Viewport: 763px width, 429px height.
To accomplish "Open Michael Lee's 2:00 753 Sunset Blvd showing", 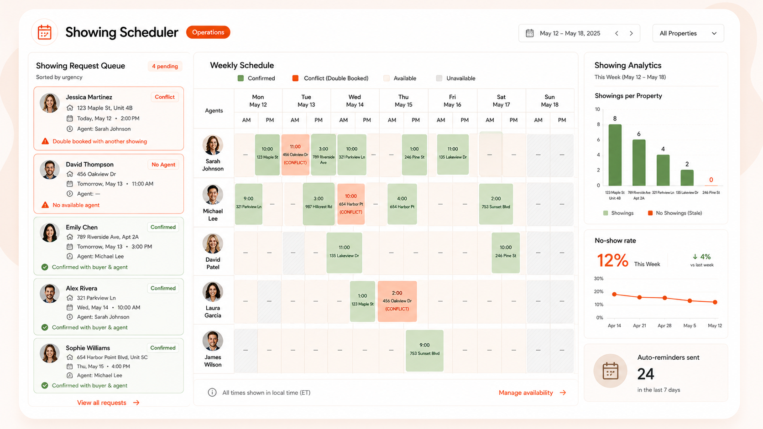I will point(496,204).
